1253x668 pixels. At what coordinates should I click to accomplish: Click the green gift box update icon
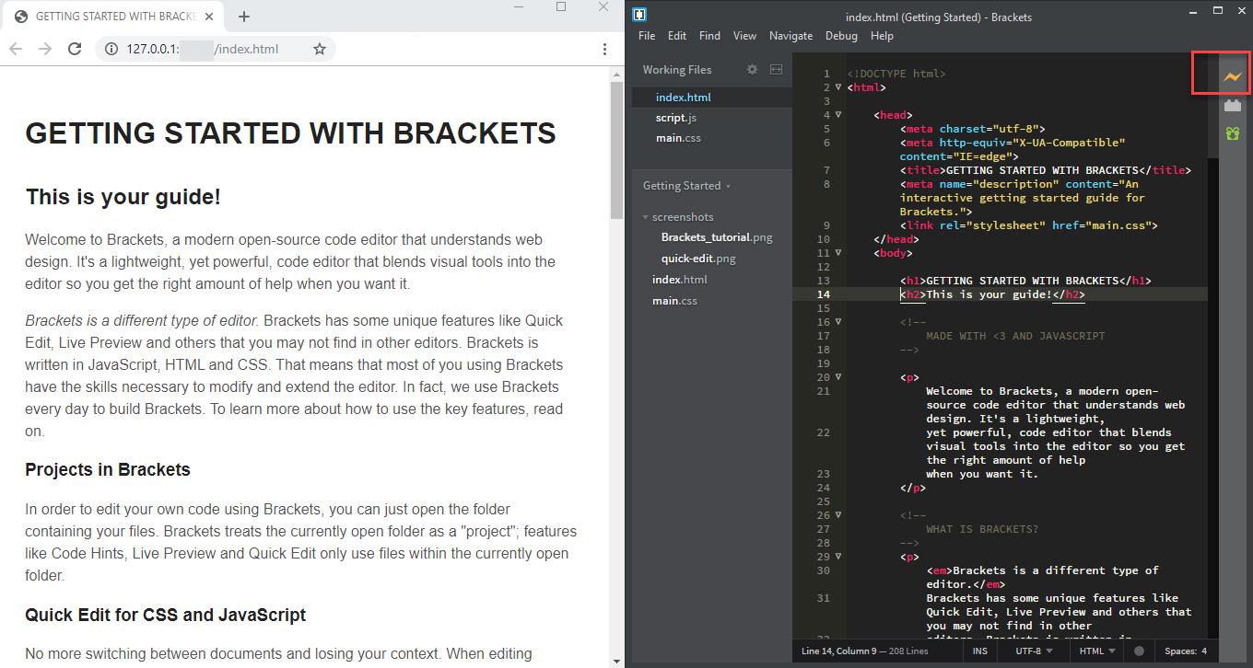(1233, 133)
